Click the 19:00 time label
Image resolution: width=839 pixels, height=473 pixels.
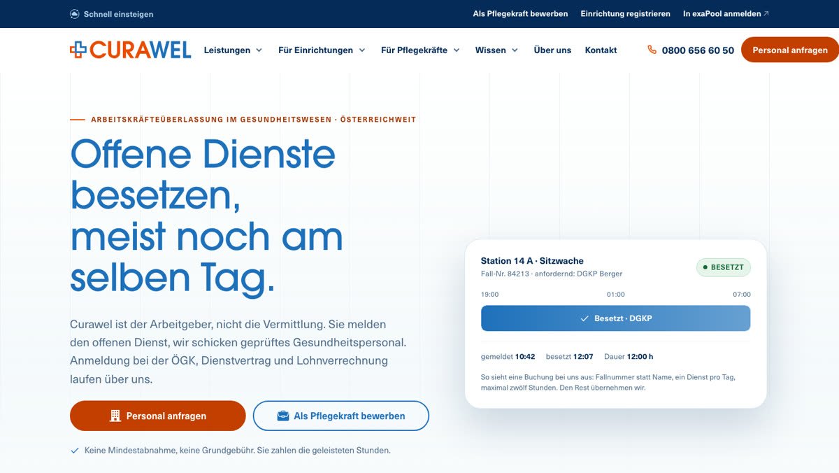(x=490, y=295)
